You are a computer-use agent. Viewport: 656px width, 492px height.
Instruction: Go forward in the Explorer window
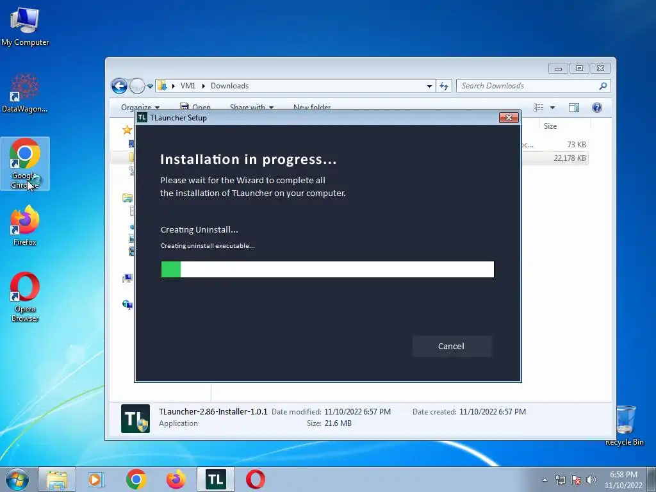pos(137,86)
